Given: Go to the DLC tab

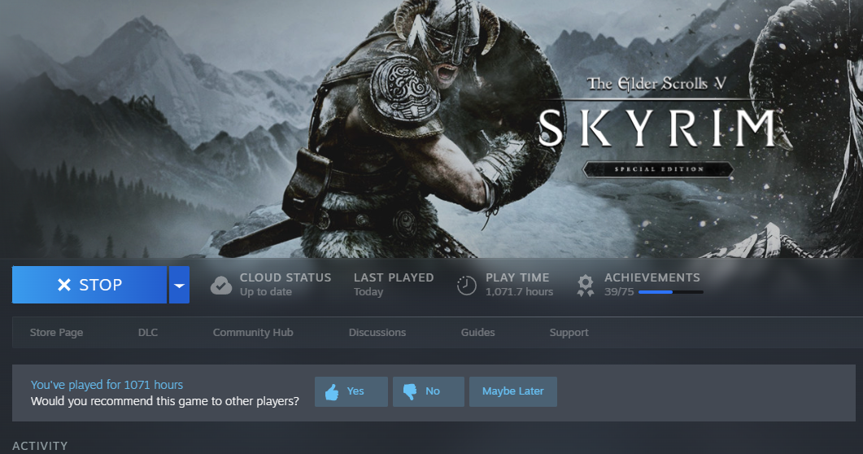Looking at the screenshot, I should [148, 333].
